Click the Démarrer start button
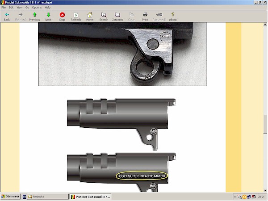Viewport: 268px width, 201px height. [10, 197]
